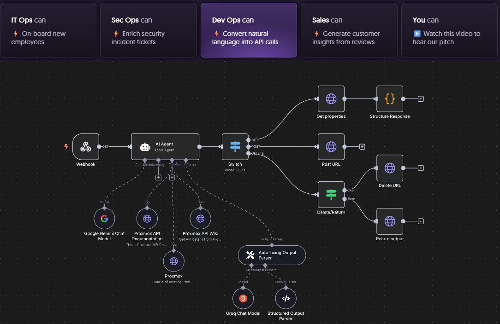Select the Proxmox tool node
Screen dimensions: 500x324
[174, 261]
